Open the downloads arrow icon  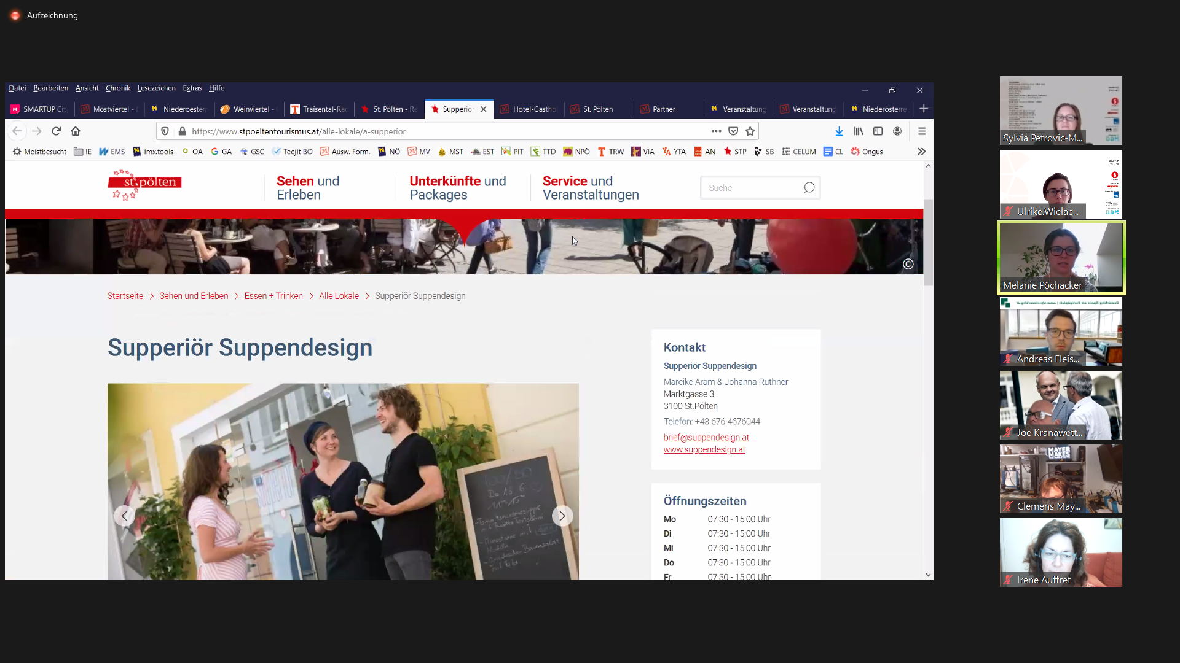[839, 131]
